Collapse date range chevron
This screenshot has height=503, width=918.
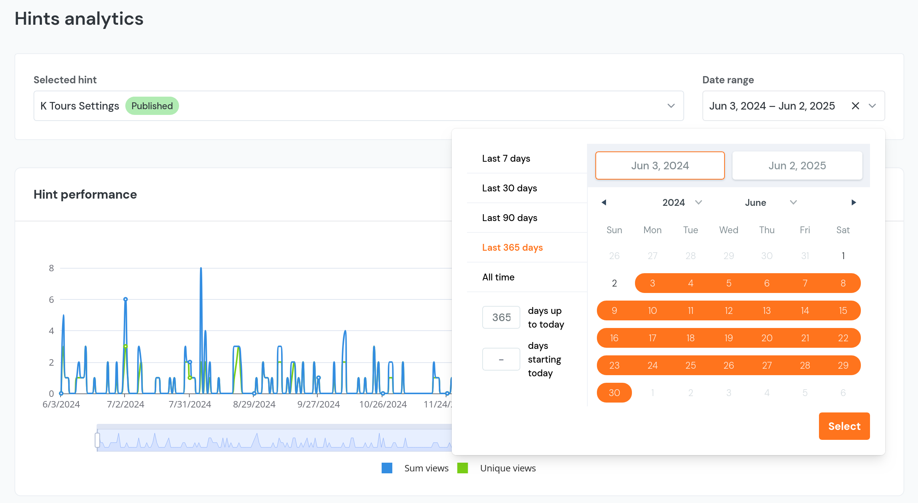coord(872,106)
